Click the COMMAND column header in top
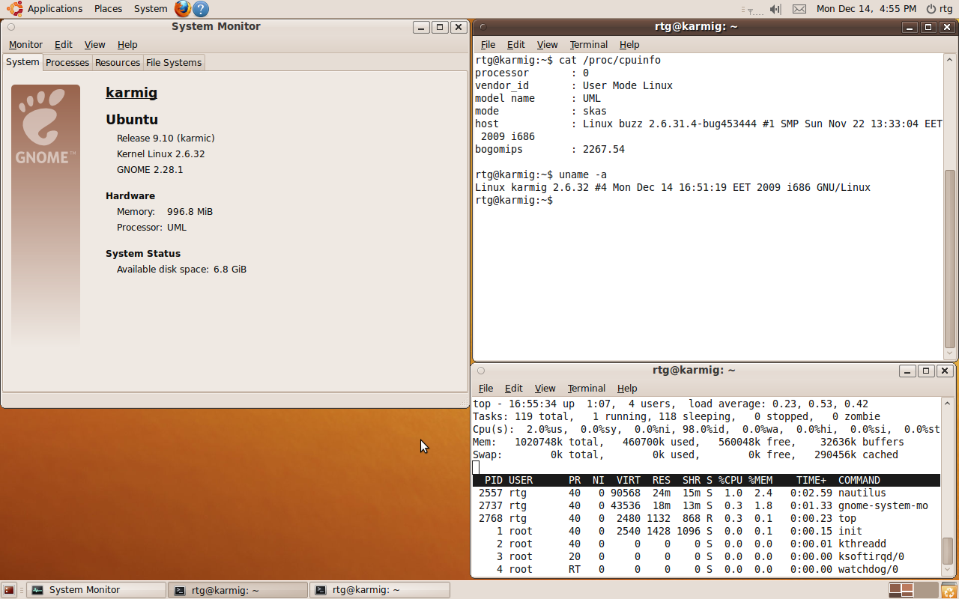Image resolution: width=959 pixels, height=599 pixels. click(859, 480)
